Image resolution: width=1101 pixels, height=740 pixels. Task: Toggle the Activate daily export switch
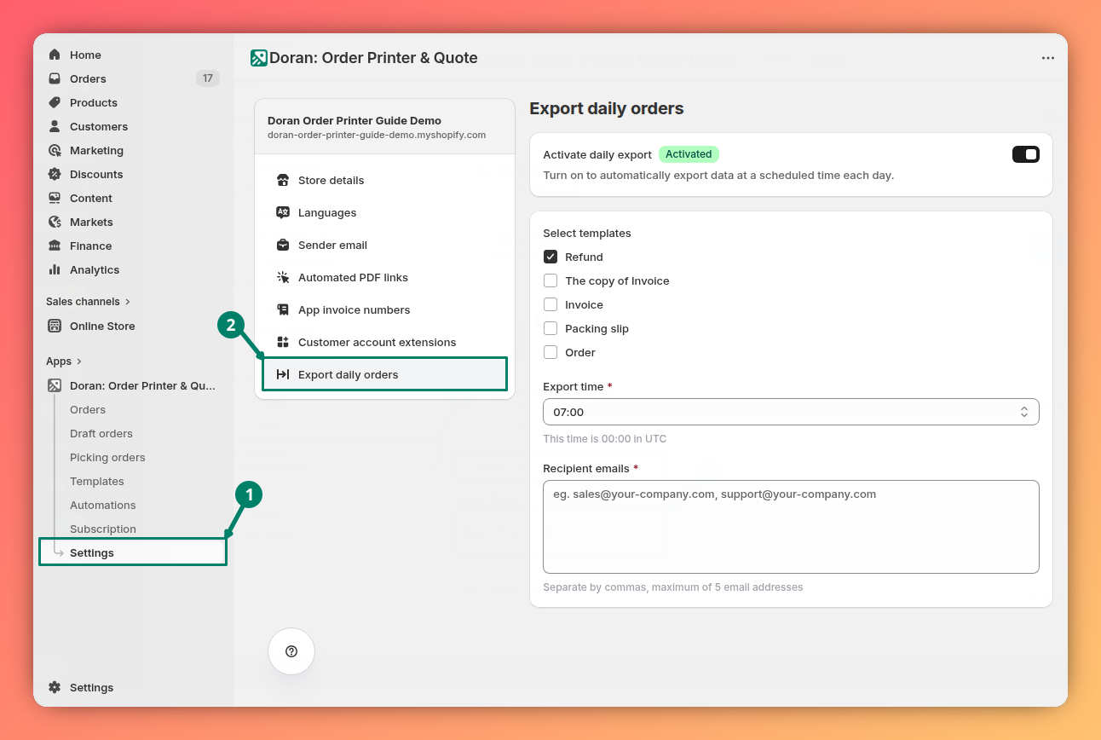pyautogui.click(x=1025, y=154)
